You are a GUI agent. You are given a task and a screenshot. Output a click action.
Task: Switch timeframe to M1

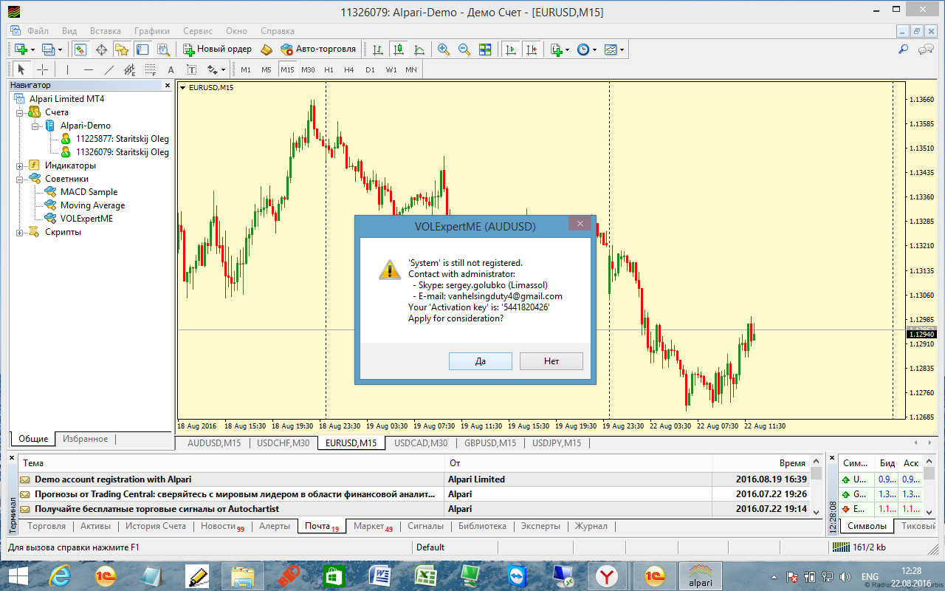(246, 69)
